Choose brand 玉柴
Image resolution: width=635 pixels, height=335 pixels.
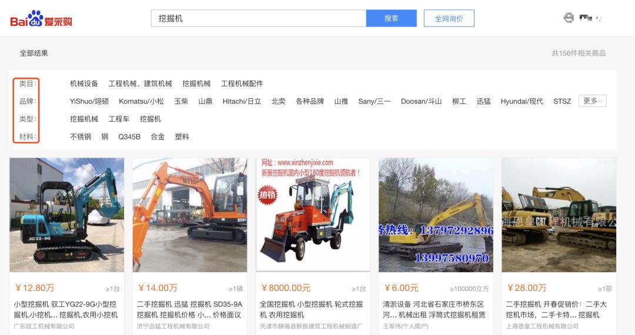(181, 101)
